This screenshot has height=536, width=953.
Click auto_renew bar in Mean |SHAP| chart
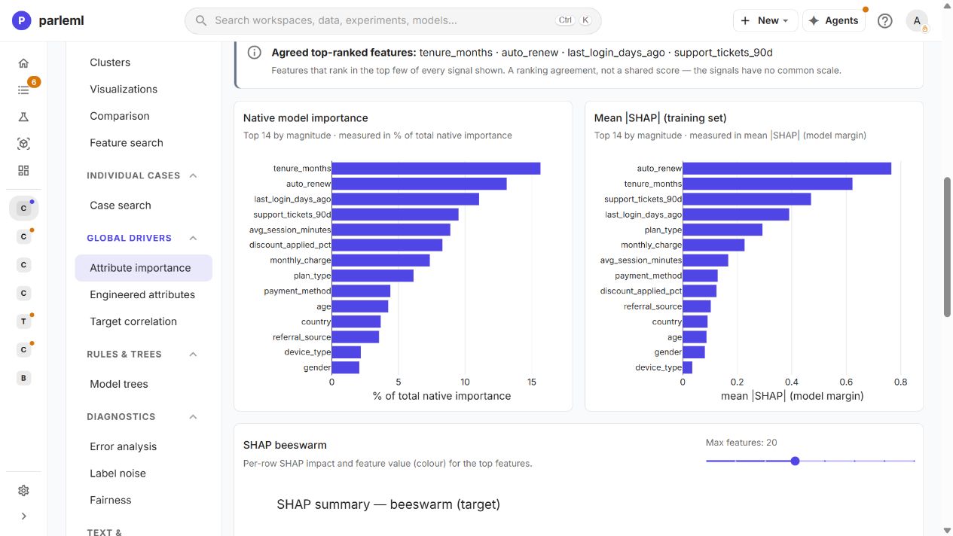click(787, 169)
